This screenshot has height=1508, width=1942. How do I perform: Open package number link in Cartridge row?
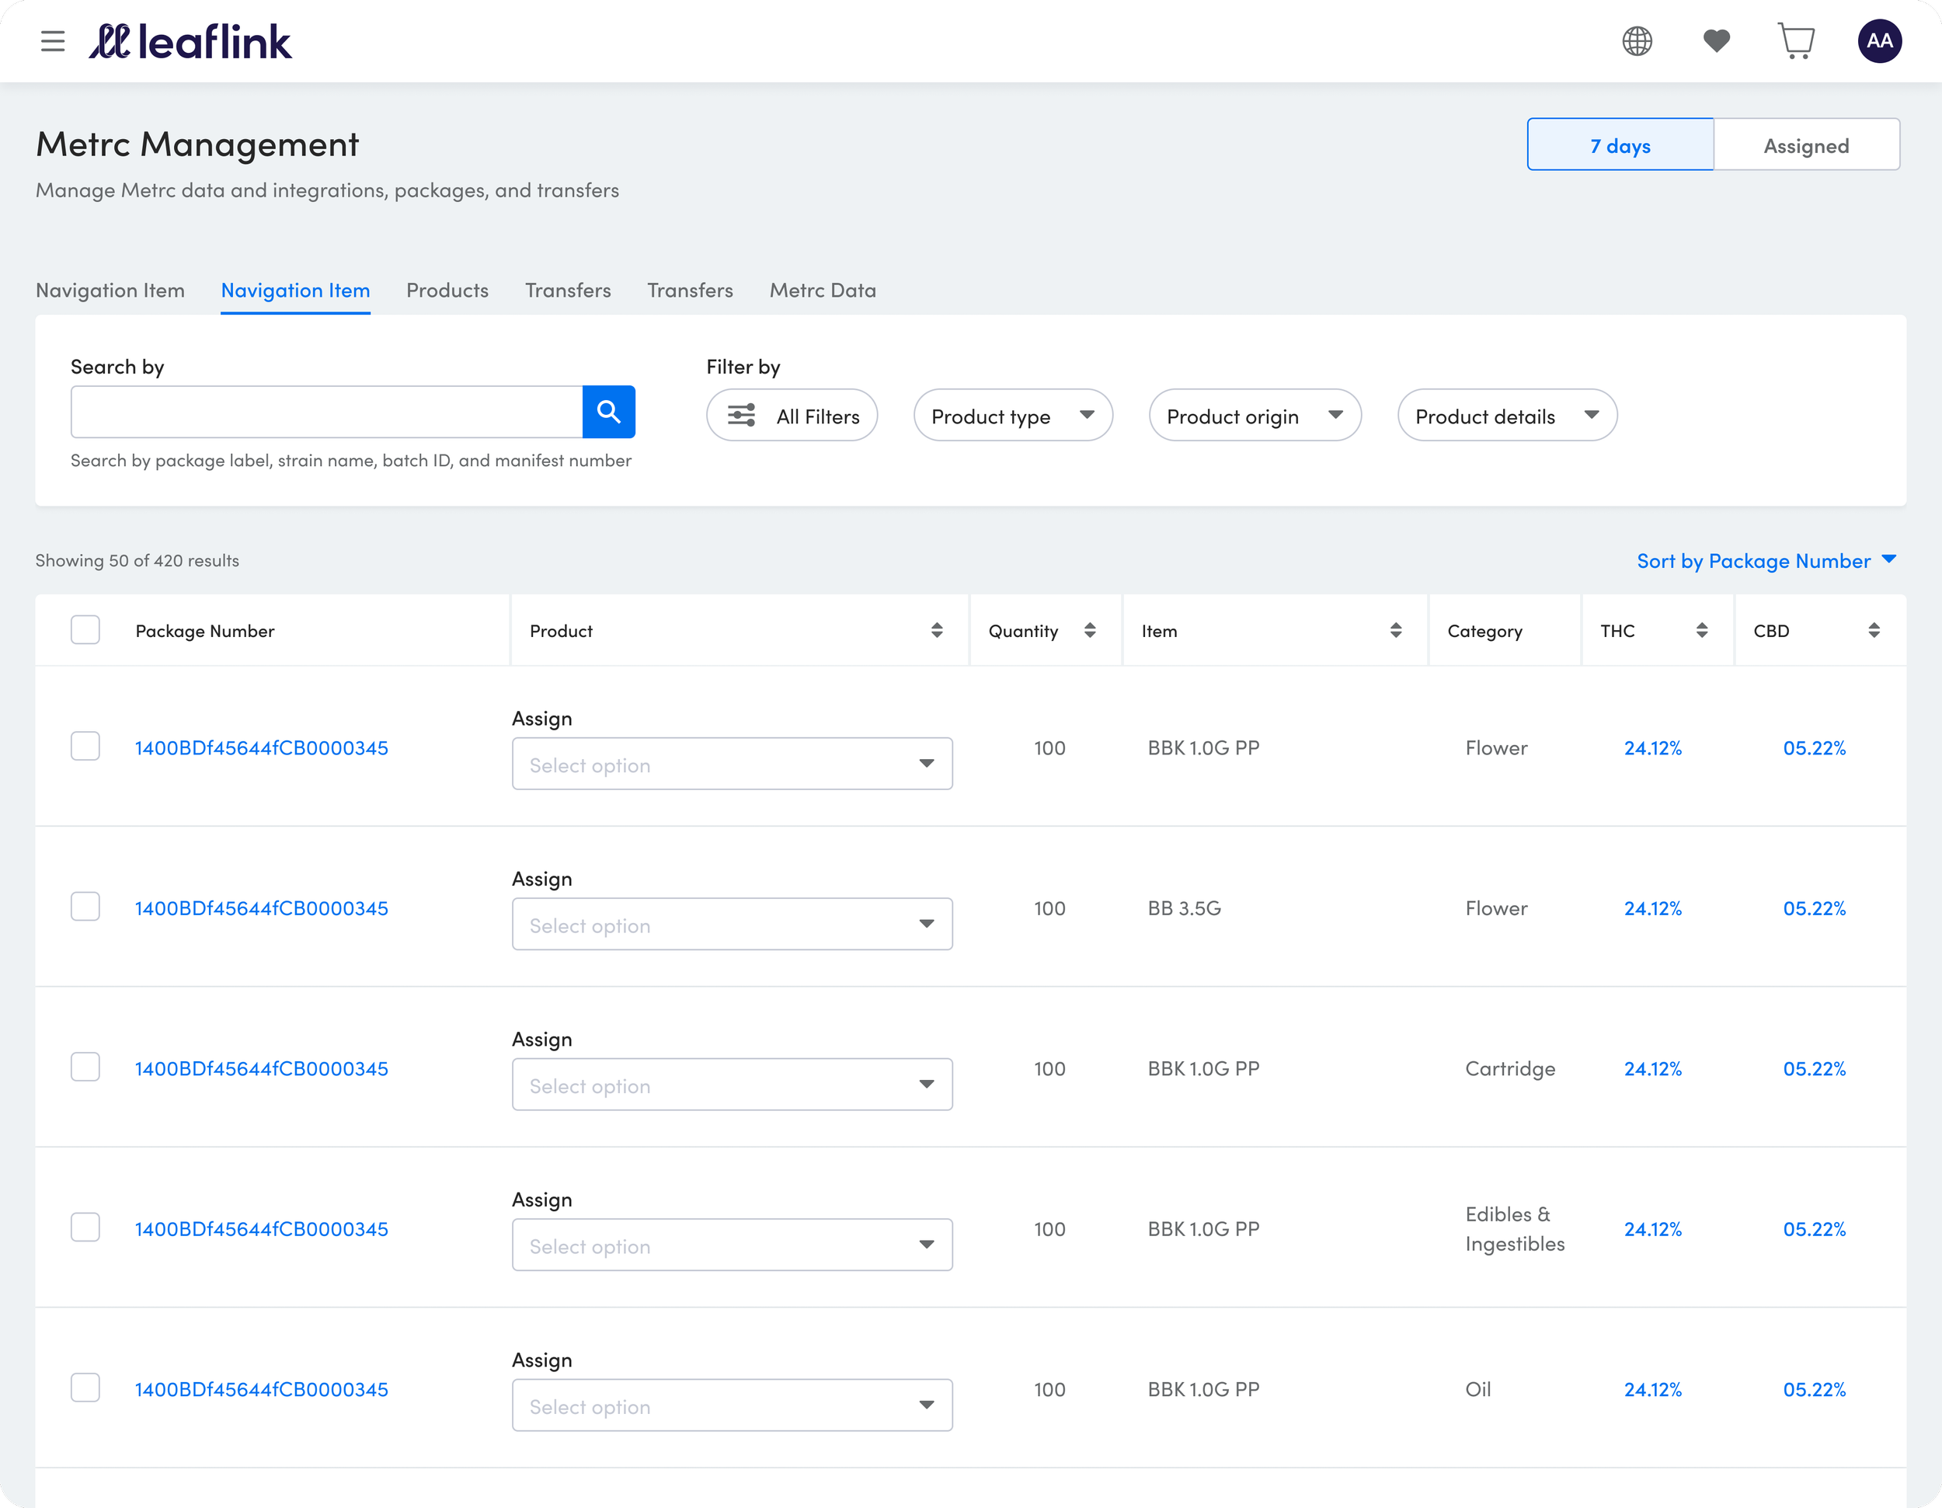click(262, 1069)
